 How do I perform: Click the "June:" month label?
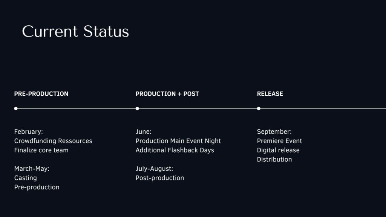pyautogui.click(x=144, y=132)
